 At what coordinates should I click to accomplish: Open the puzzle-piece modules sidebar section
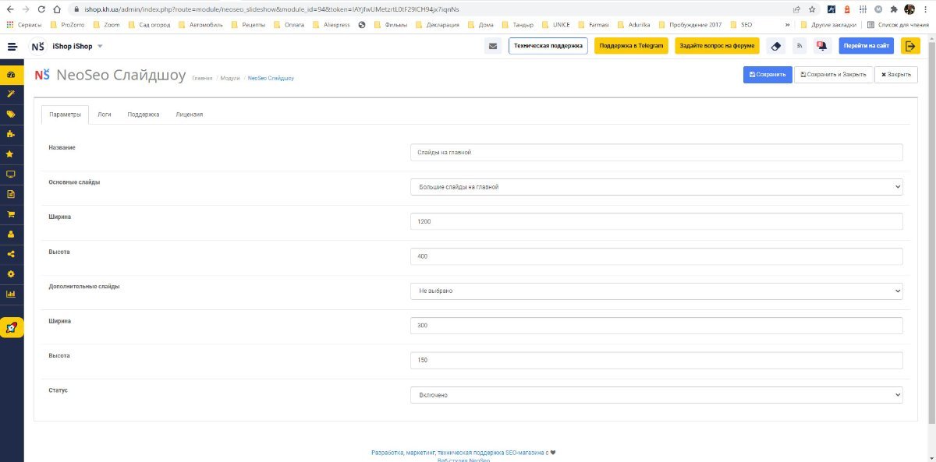(11, 134)
